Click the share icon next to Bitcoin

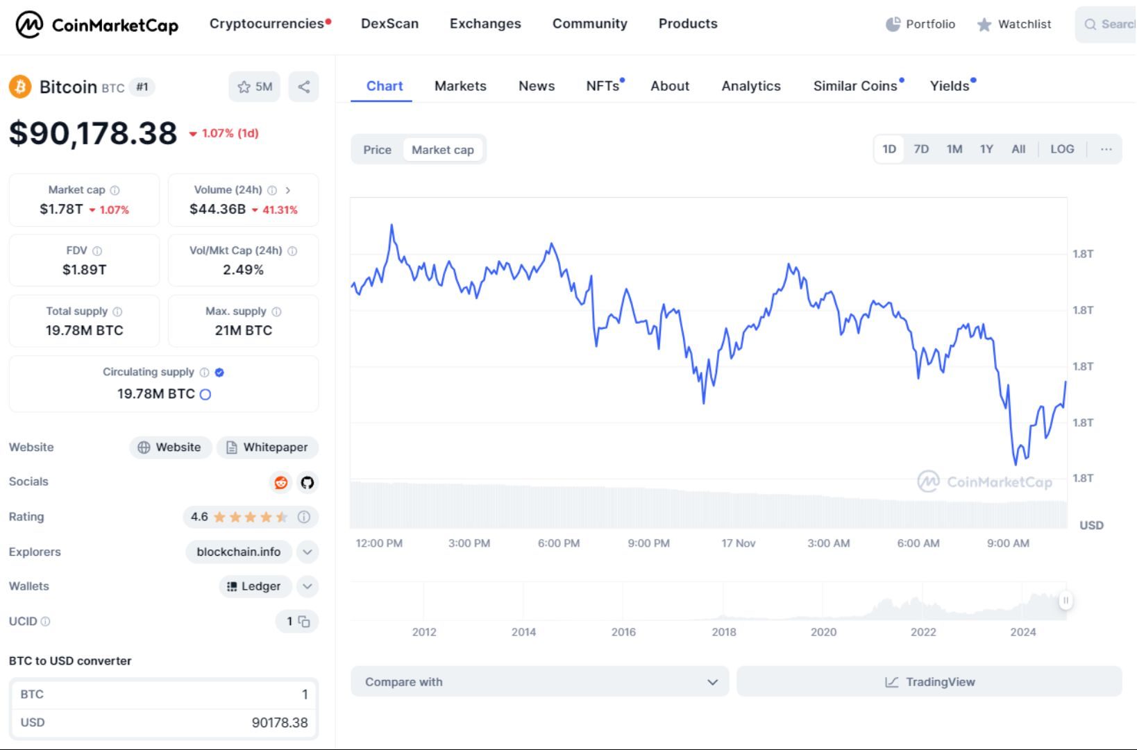click(303, 87)
